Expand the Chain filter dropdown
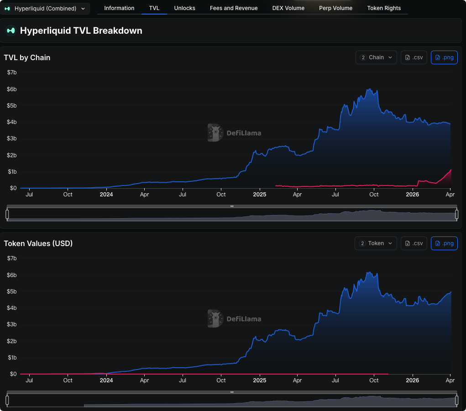The image size is (466, 411). [376, 57]
